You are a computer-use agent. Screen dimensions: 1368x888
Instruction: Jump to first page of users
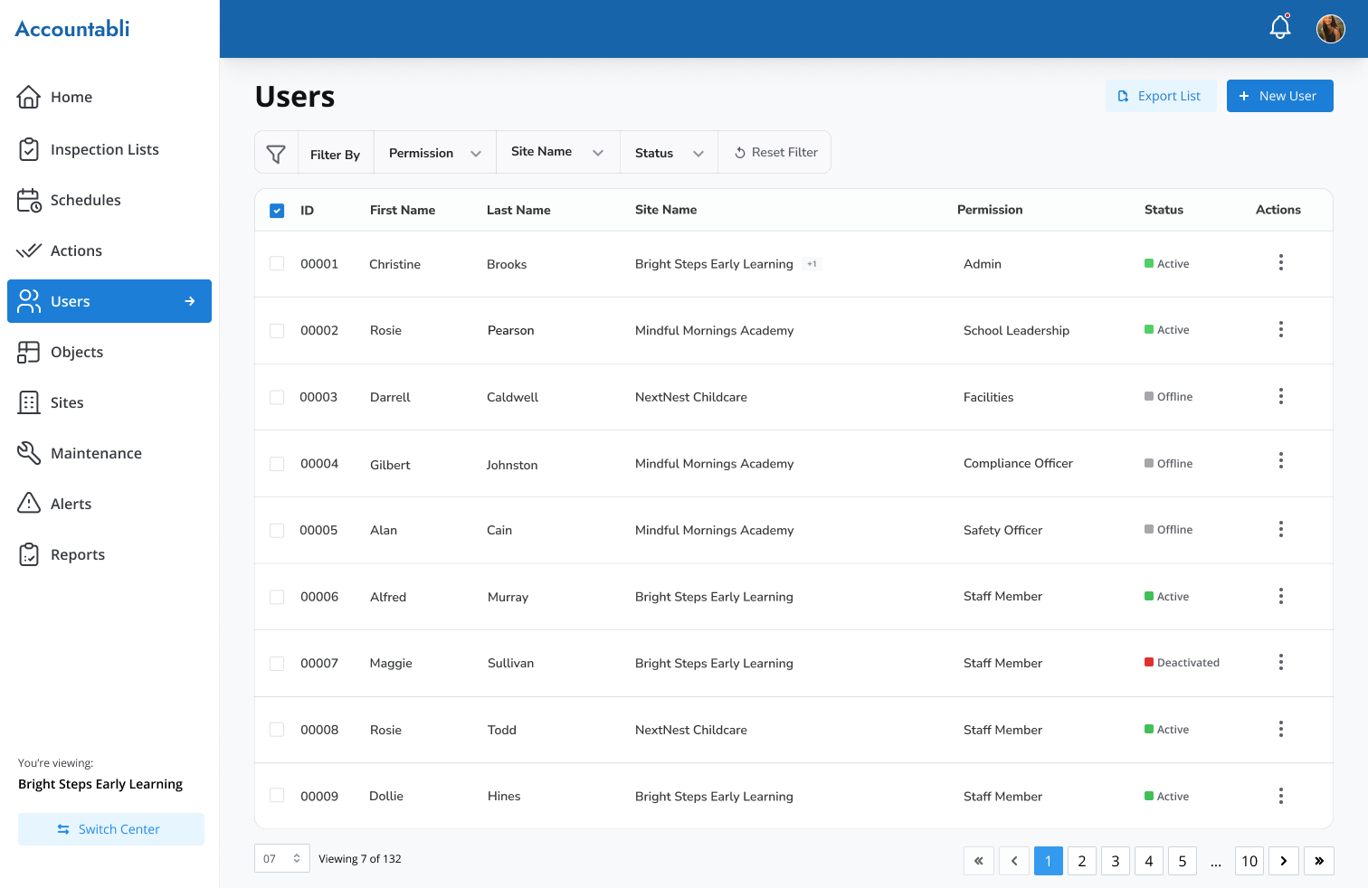pos(979,861)
